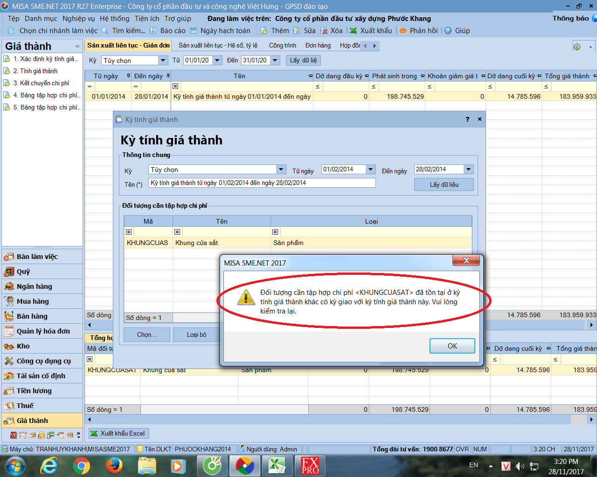The image size is (597, 477).
Task: Toggle the pin on Dở dang đầu kỳ column
Action: [366, 76]
